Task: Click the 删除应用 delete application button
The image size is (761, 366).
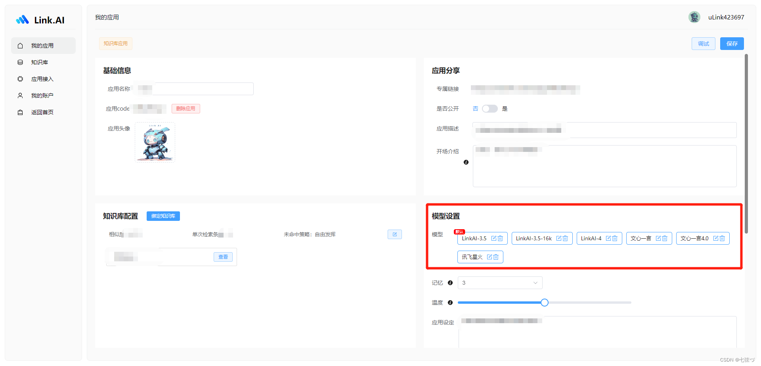Action: 185,108
